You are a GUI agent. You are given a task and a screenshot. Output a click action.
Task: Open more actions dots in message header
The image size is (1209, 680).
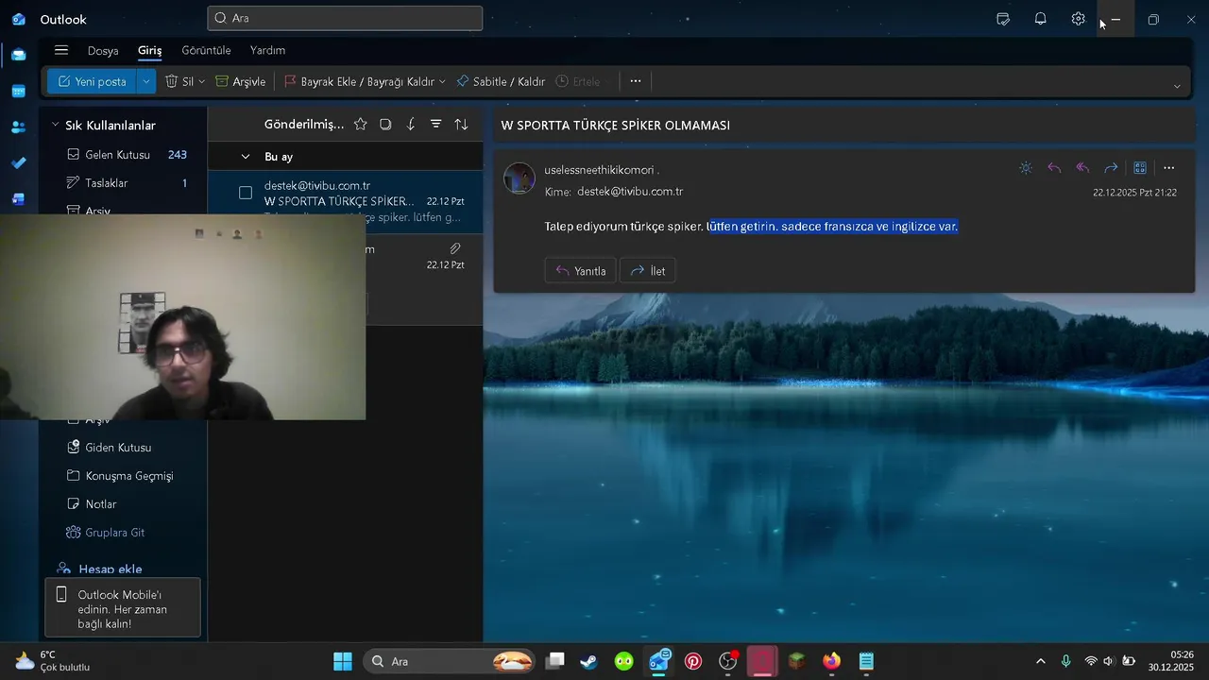tap(1168, 168)
